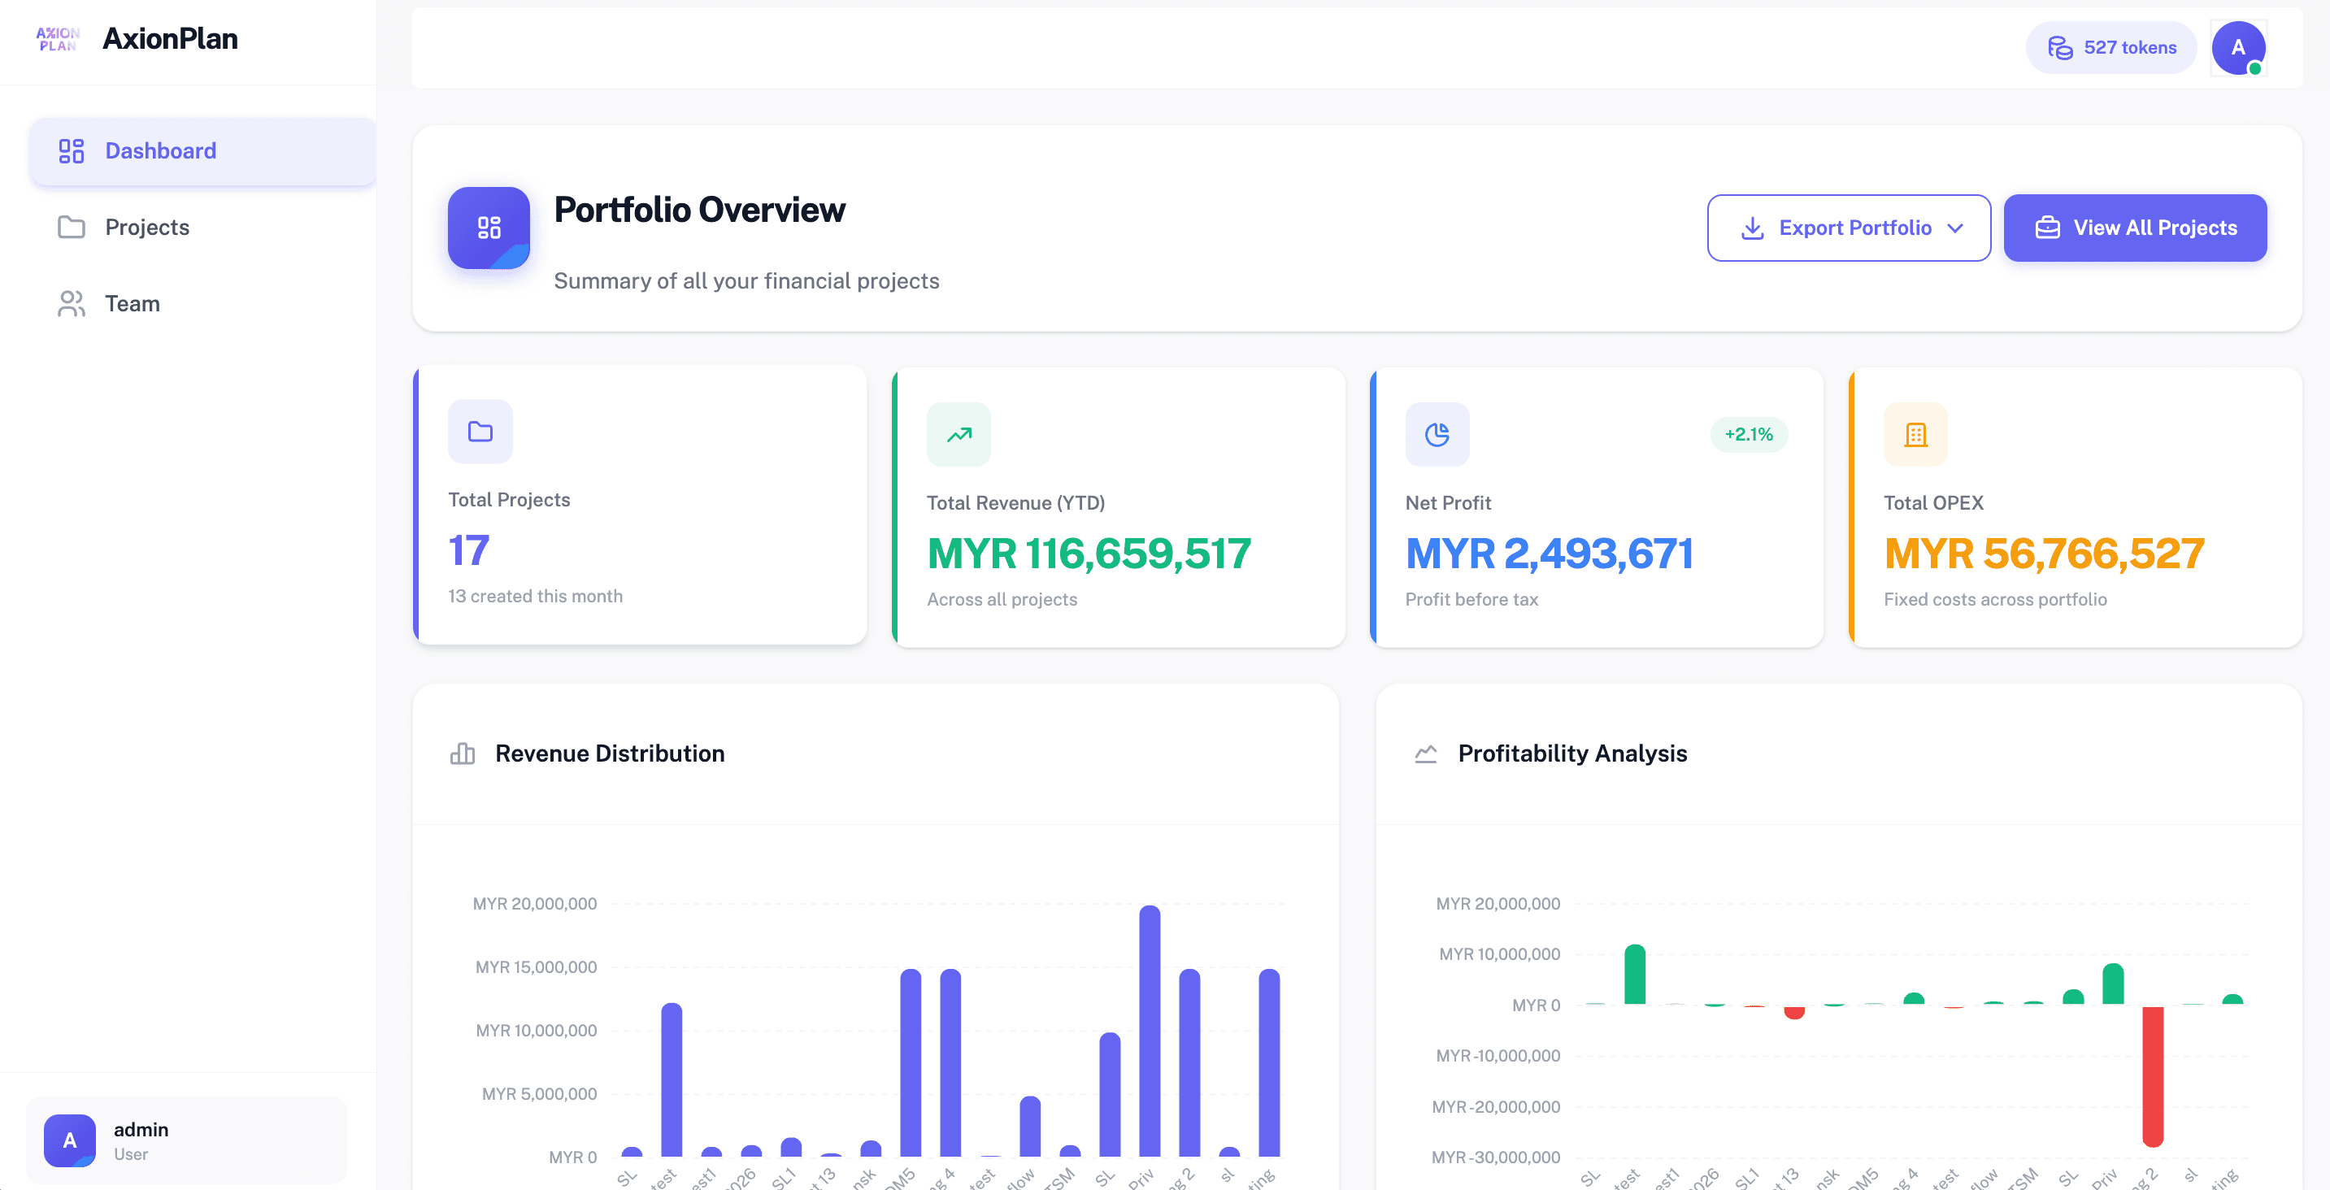Screen dimensions: 2330x1190
Task: Go to Team in the sidebar
Action: [132, 304]
